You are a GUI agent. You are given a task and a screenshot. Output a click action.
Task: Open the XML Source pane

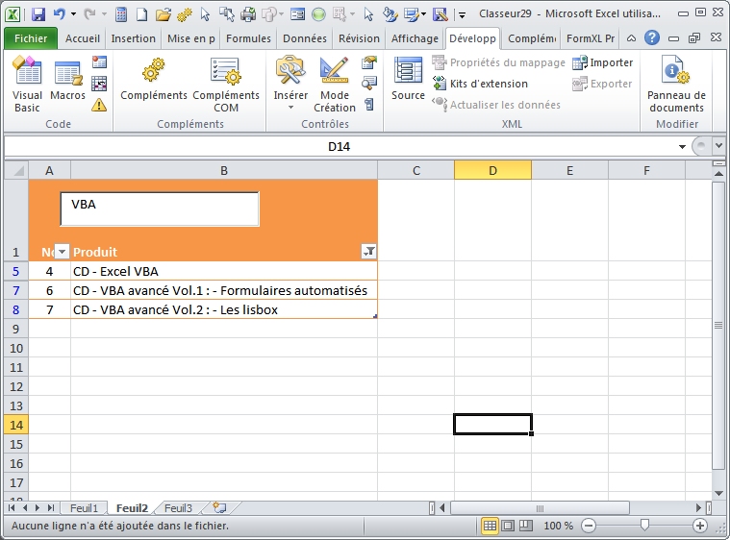coord(409,79)
